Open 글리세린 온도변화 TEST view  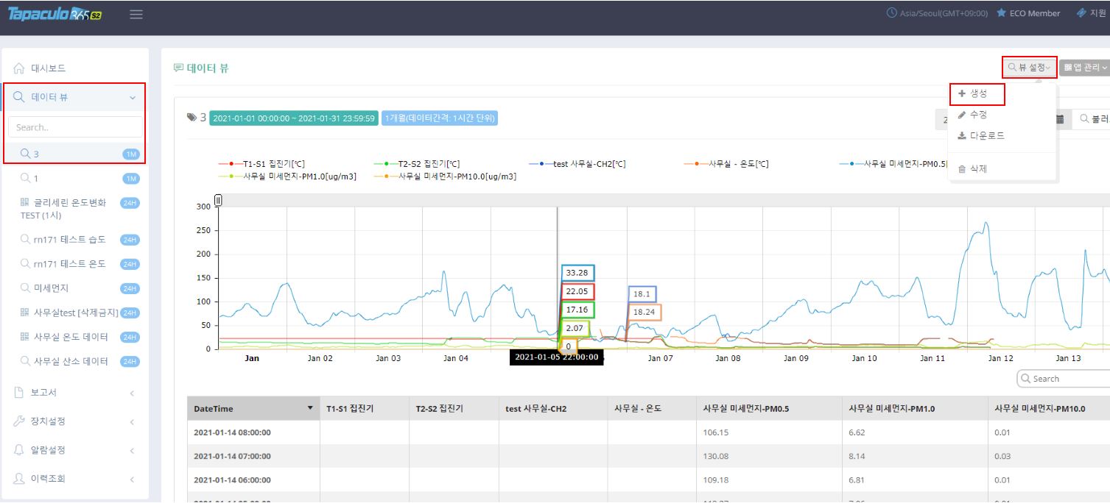point(75,209)
